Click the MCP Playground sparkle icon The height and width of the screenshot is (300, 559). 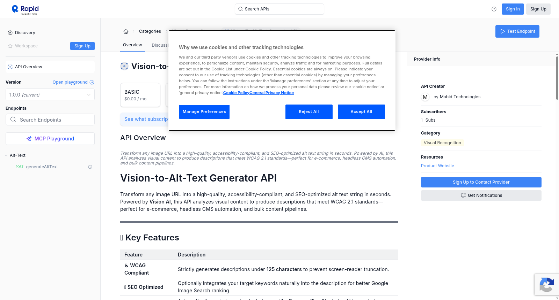[29, 139]
